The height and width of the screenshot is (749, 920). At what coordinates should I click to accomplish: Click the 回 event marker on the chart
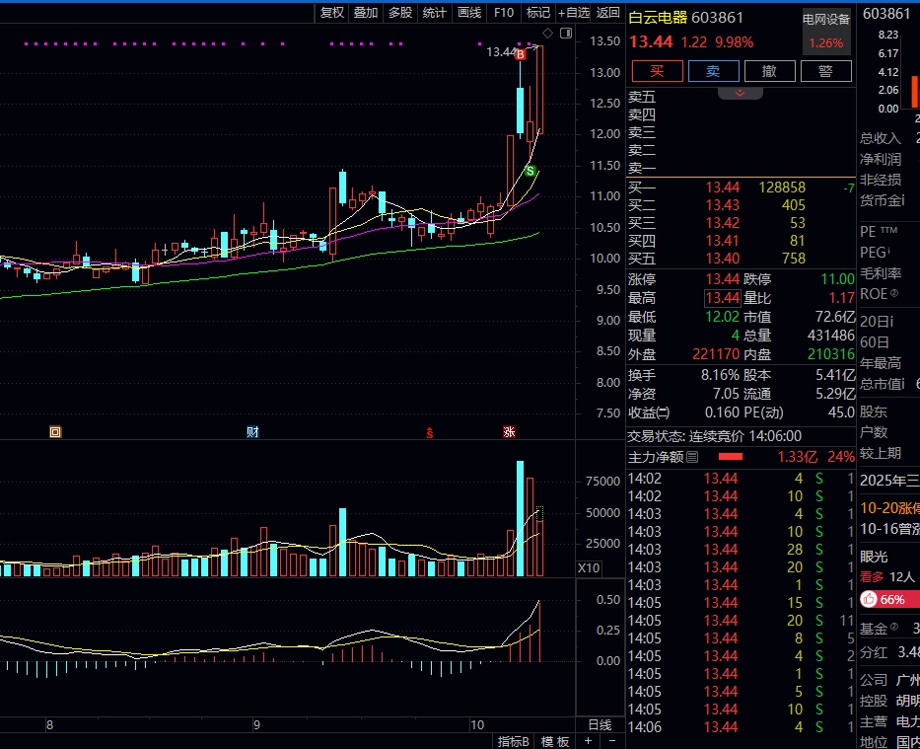[55, 432]
